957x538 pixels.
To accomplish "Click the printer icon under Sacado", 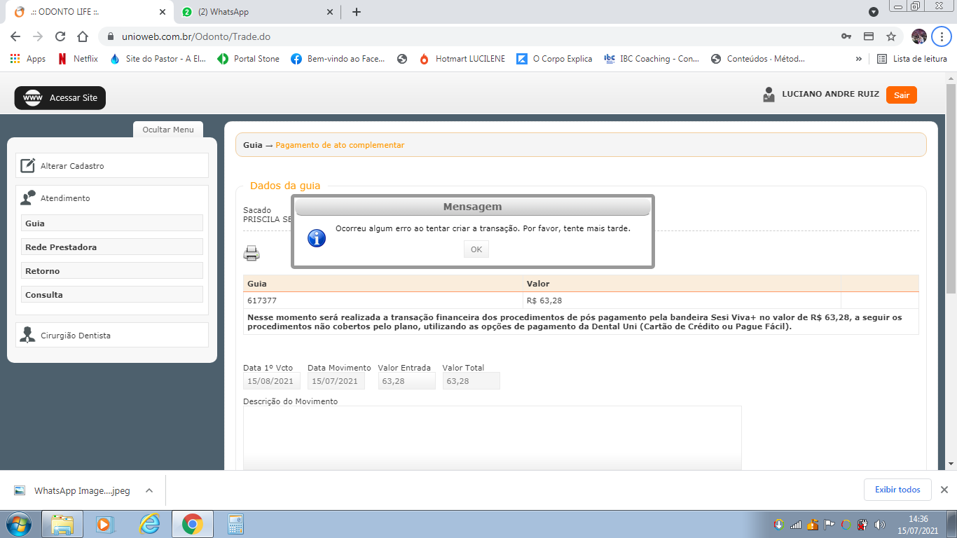I will coord(252,254).
